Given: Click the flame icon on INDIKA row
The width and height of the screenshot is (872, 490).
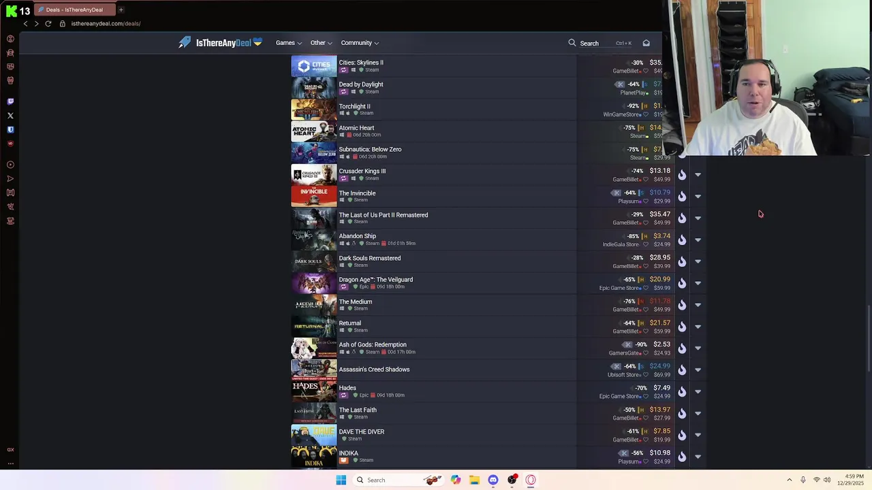Looking at the screenshot, I should coord(681,457).
